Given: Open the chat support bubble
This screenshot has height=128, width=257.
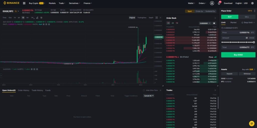Looking at the screenshot, I should tap(251, 123).
